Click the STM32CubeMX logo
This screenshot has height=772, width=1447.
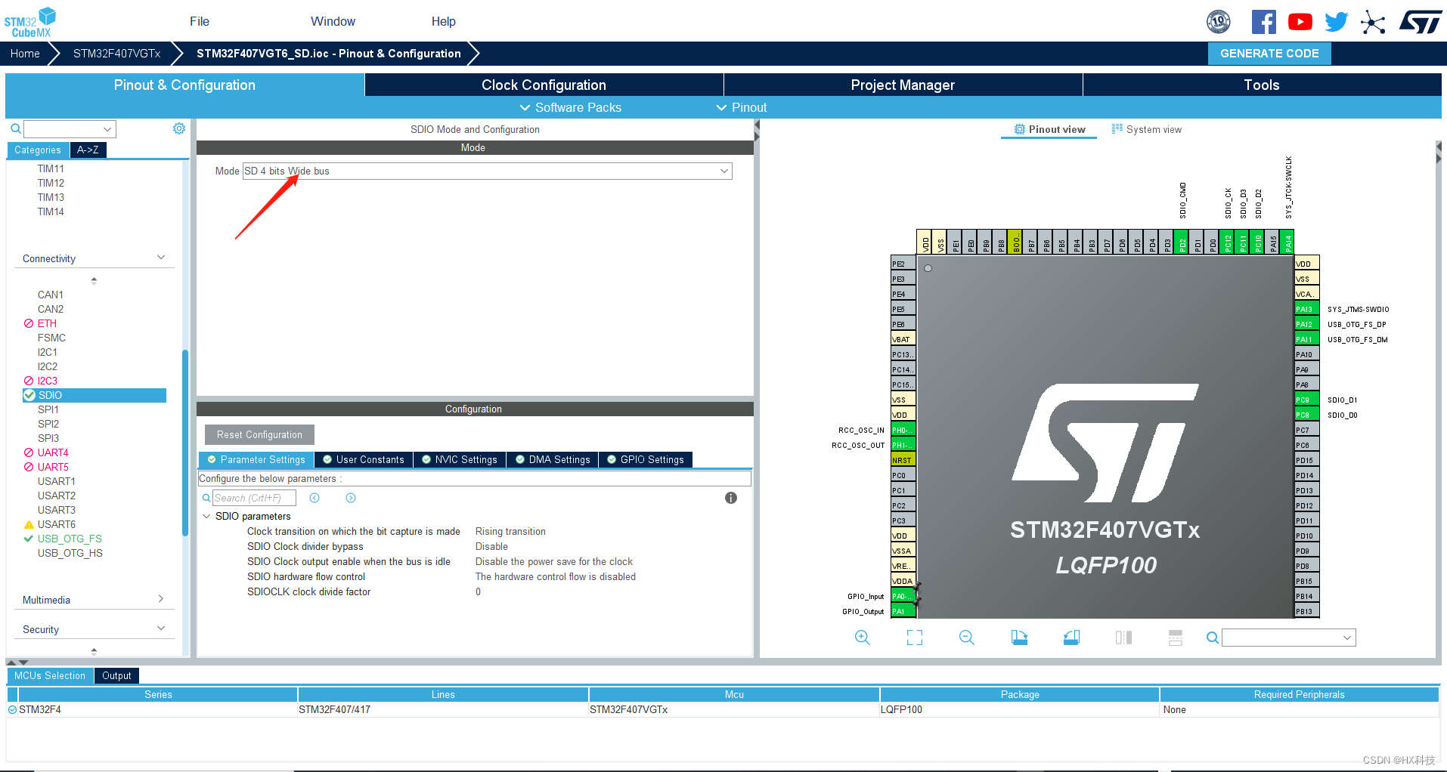coord(30,22)
